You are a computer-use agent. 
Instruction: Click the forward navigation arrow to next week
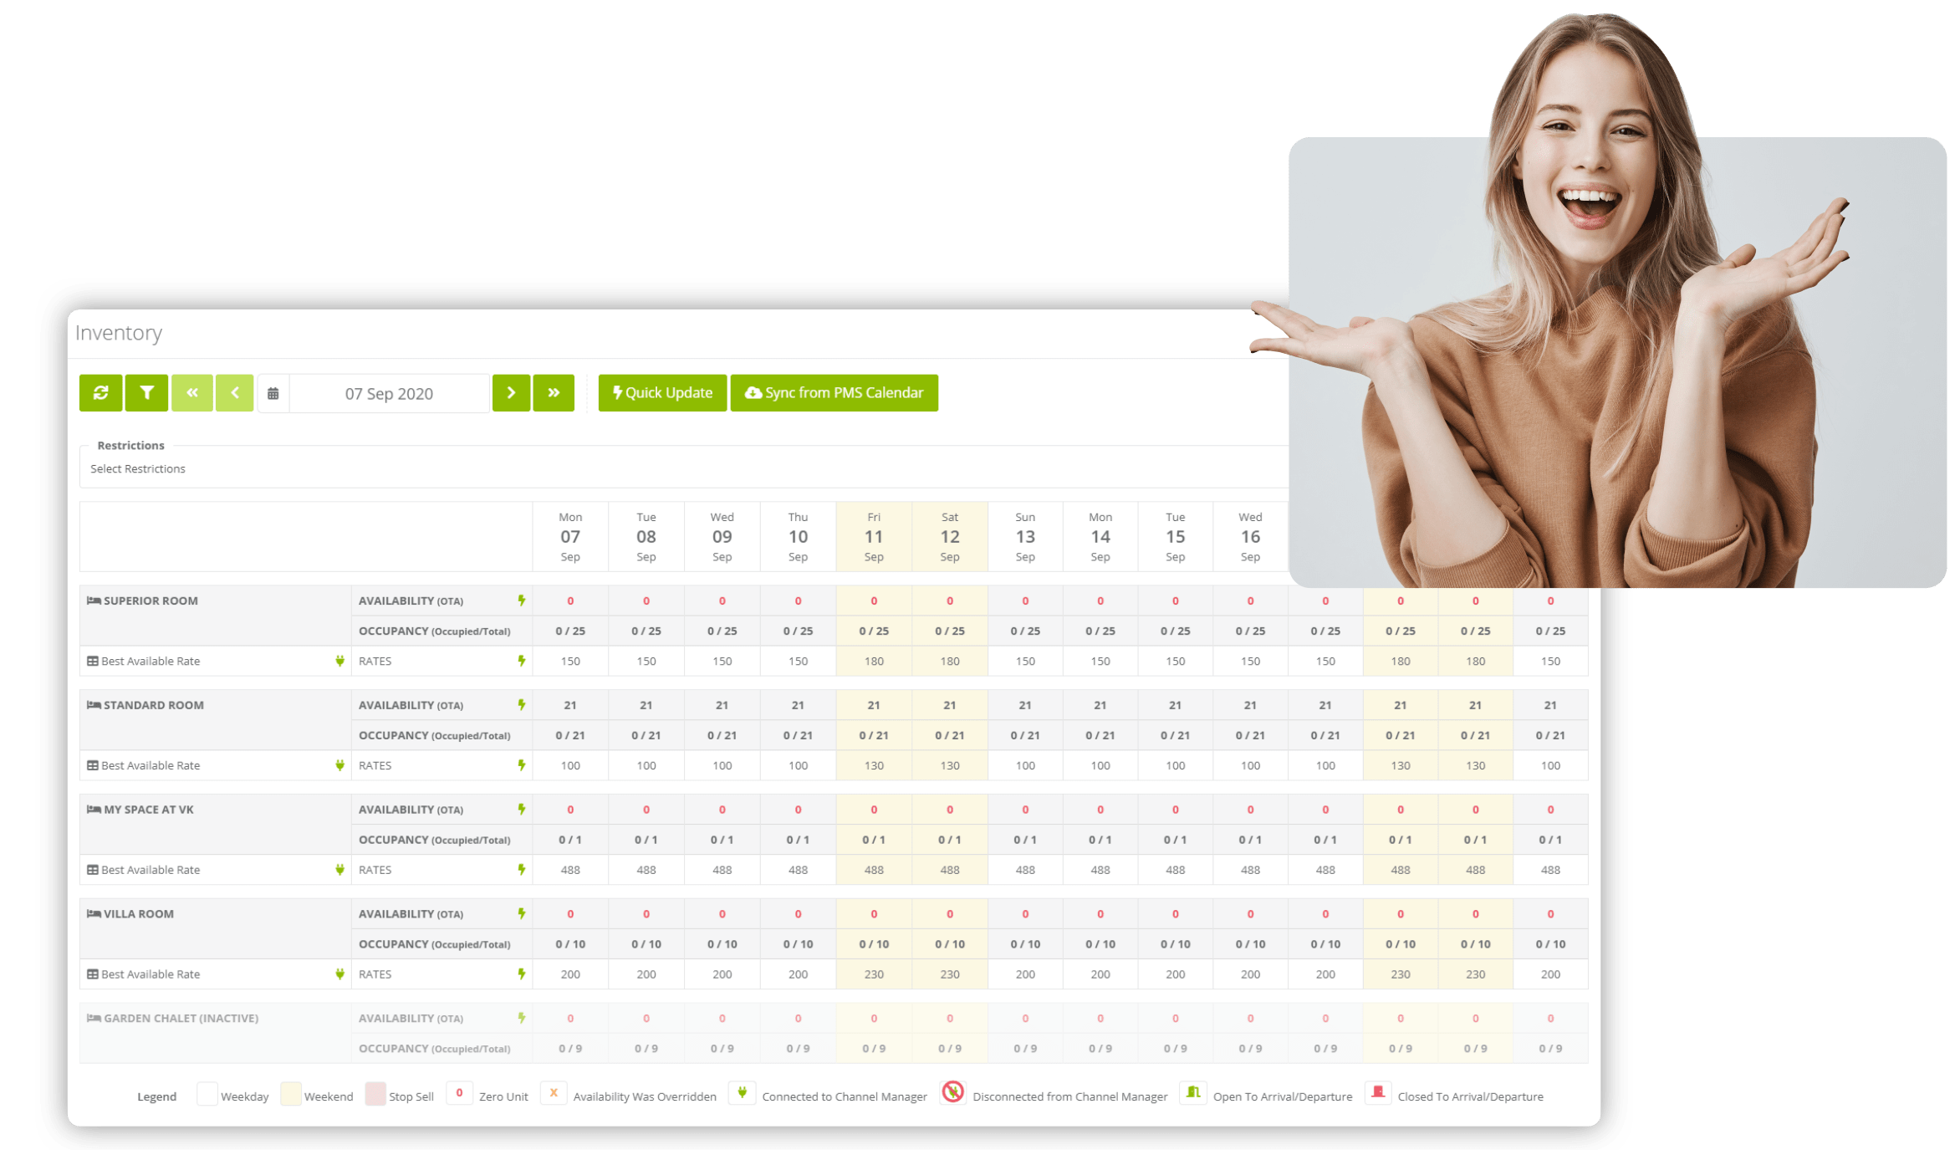click(553, 393)
